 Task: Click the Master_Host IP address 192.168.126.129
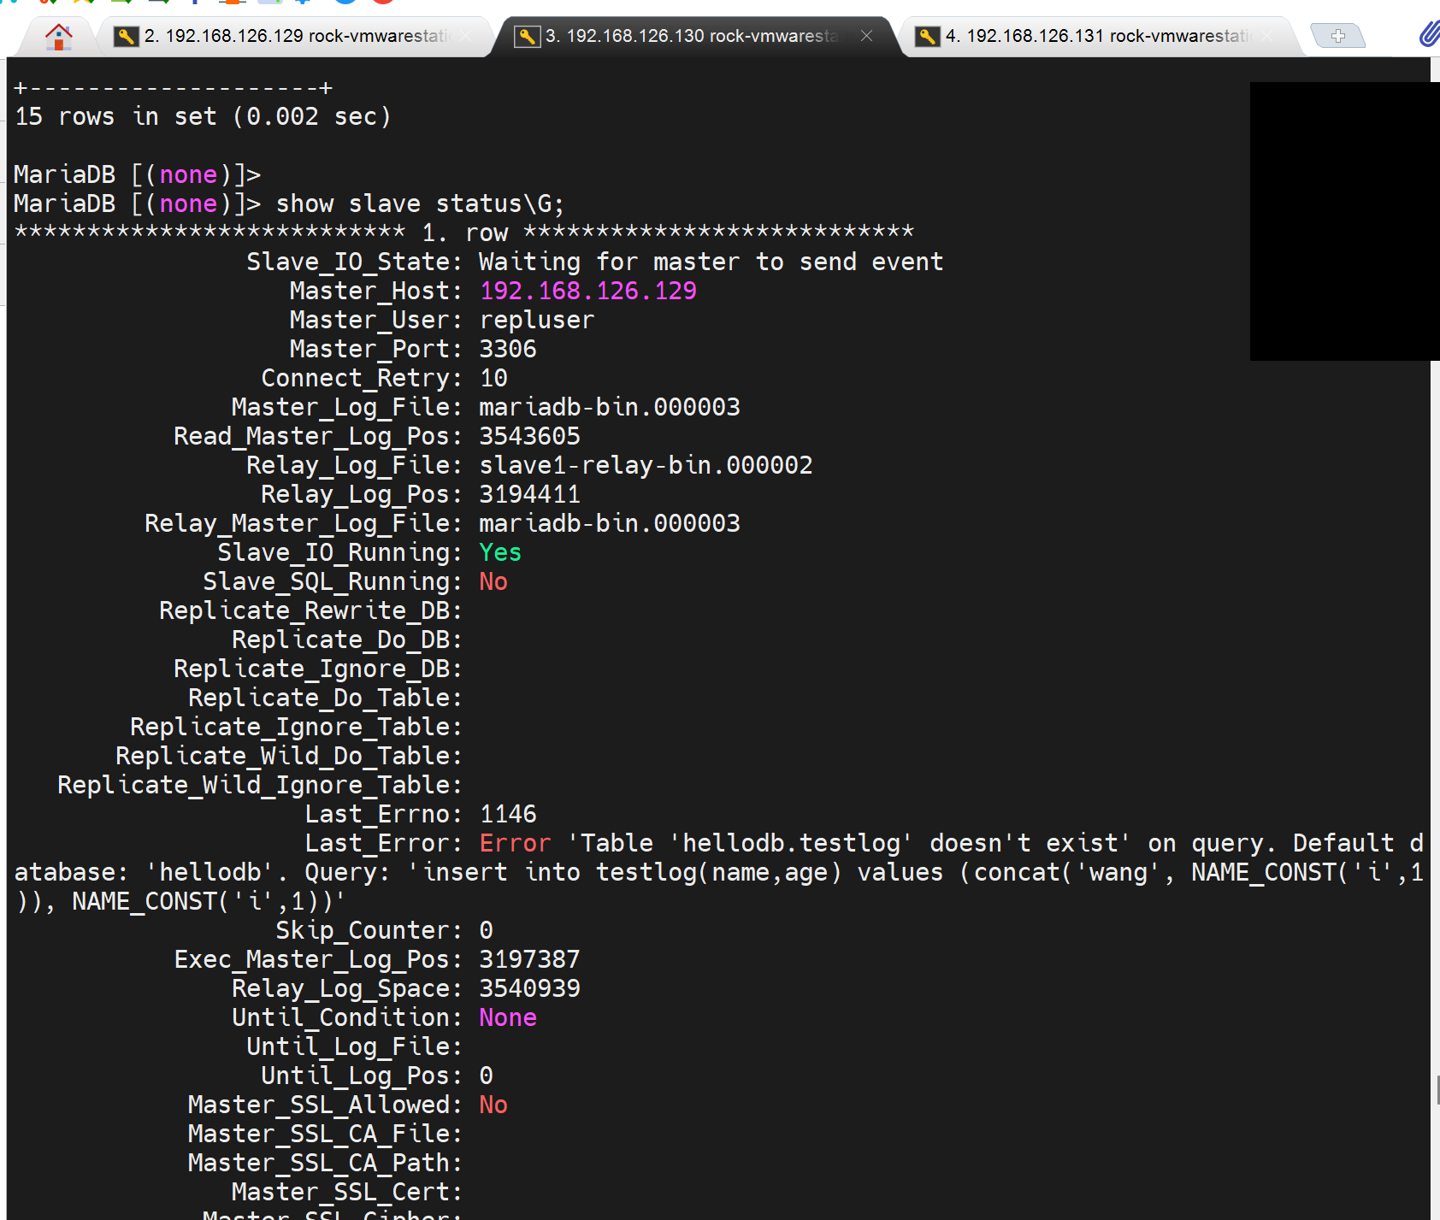(x=587, y=291)
